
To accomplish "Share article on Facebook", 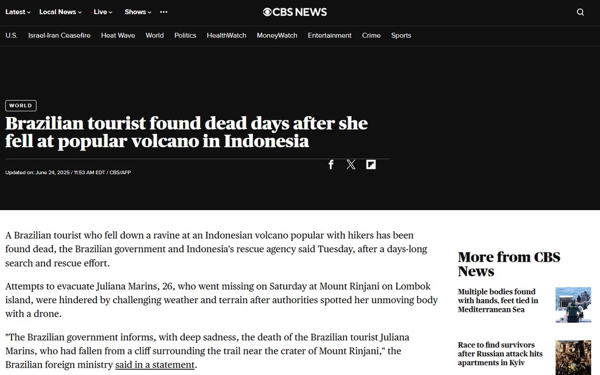I will tap(331, 164).
